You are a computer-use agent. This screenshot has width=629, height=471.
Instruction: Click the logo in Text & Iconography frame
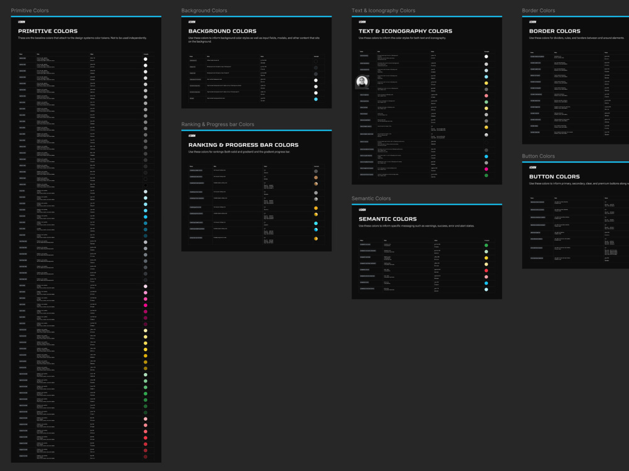click(362, 22)
